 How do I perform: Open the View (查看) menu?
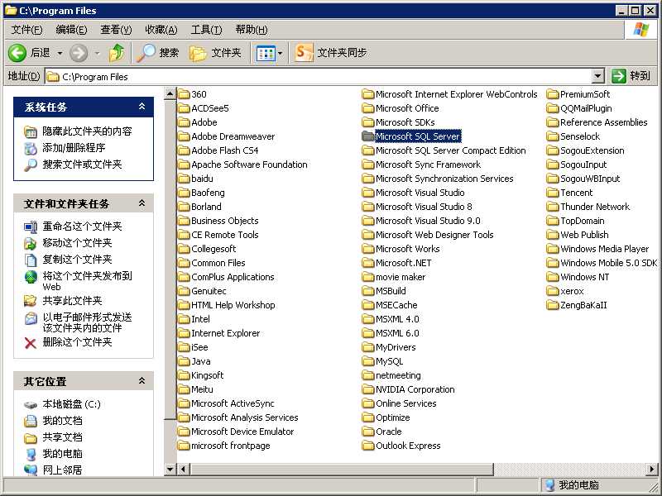tap(116, 30)
